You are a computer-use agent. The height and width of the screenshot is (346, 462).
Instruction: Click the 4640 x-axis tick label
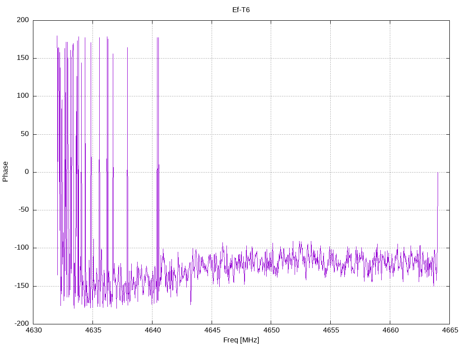152,331
